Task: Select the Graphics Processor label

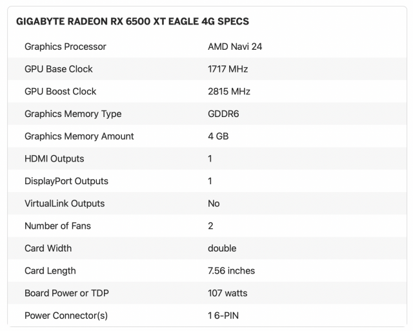Action: click(x=65, y=47)
